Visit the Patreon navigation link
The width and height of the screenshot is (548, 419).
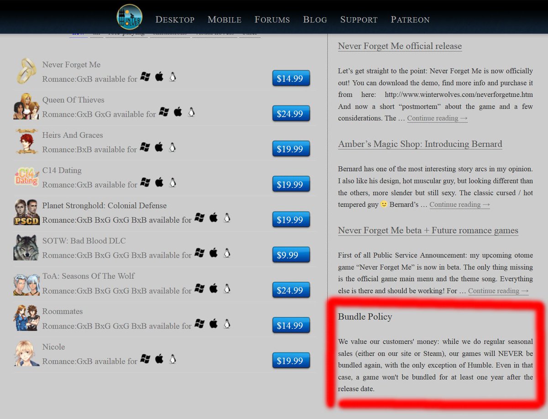[x=410, y=20]
